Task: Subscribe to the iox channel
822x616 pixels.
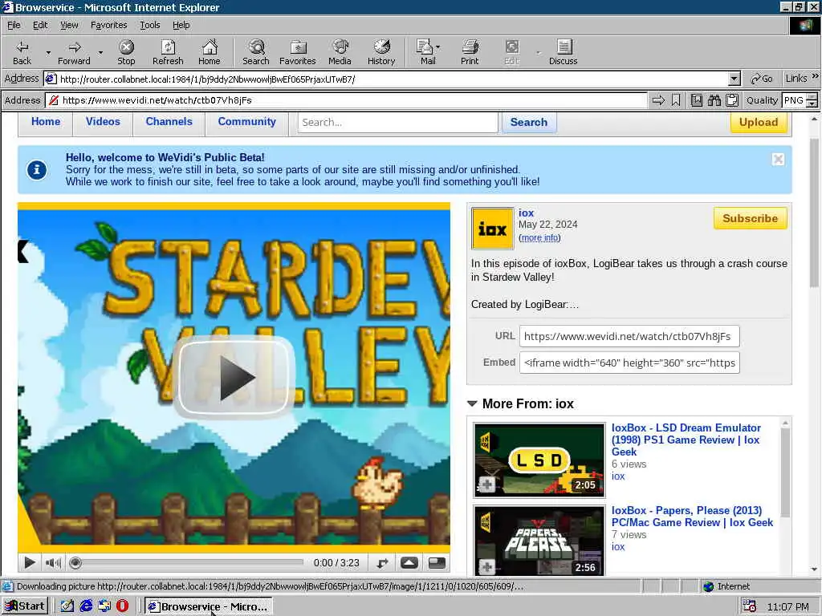Action: [751, 218]
